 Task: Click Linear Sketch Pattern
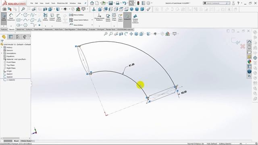coord(79,20)
